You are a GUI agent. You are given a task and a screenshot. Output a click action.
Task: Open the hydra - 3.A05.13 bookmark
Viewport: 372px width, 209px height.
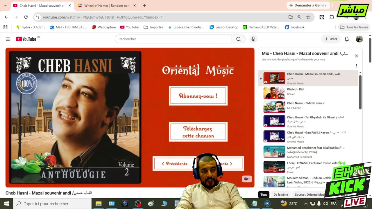click(31, 27)
